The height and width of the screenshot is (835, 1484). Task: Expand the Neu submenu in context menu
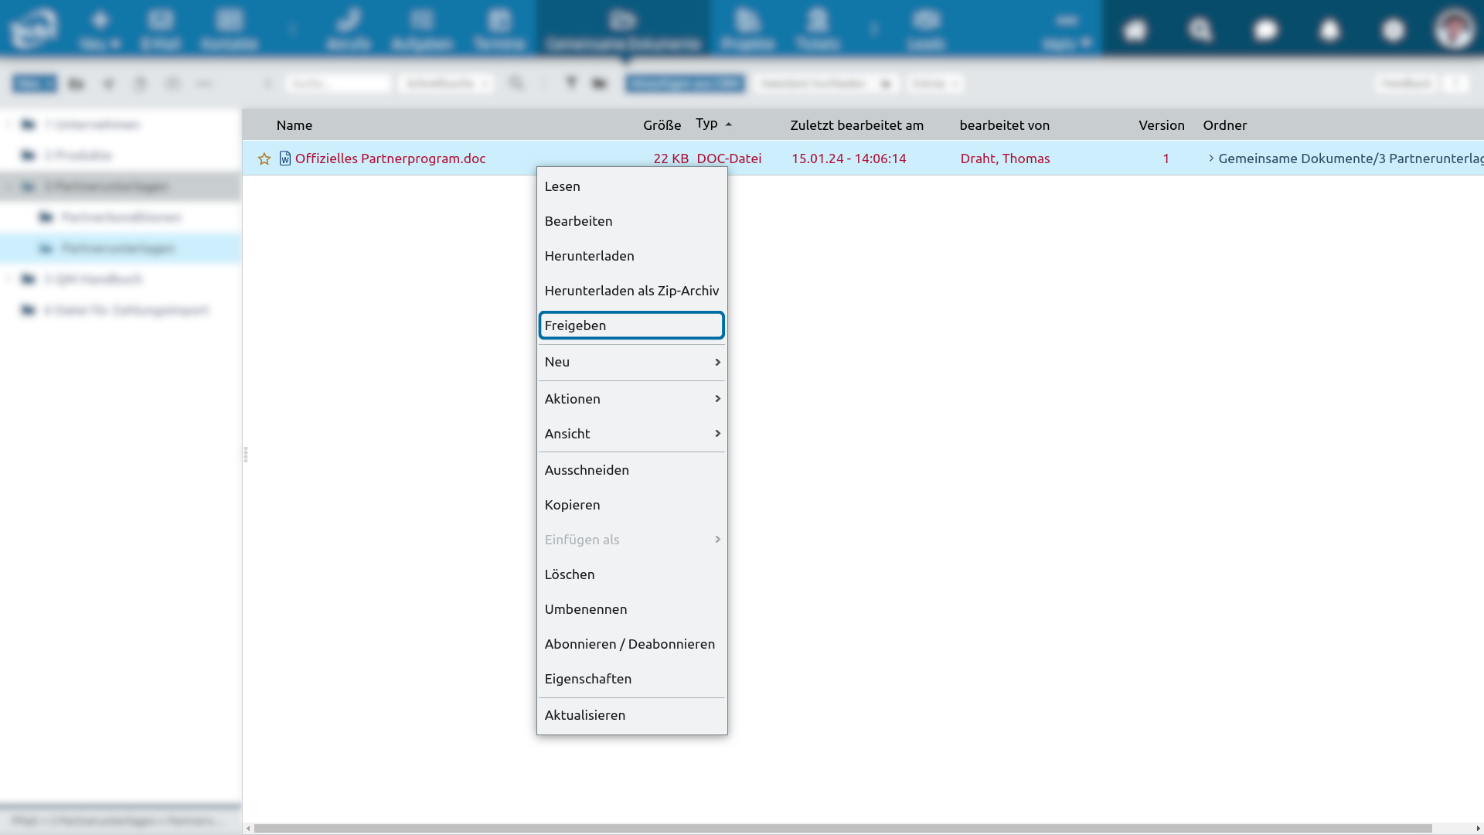pyautogui.click(x=631, y=362)
